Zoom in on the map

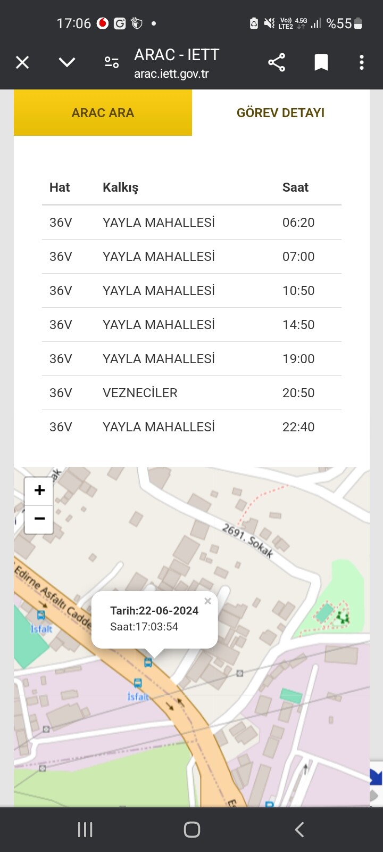[39, 490]
